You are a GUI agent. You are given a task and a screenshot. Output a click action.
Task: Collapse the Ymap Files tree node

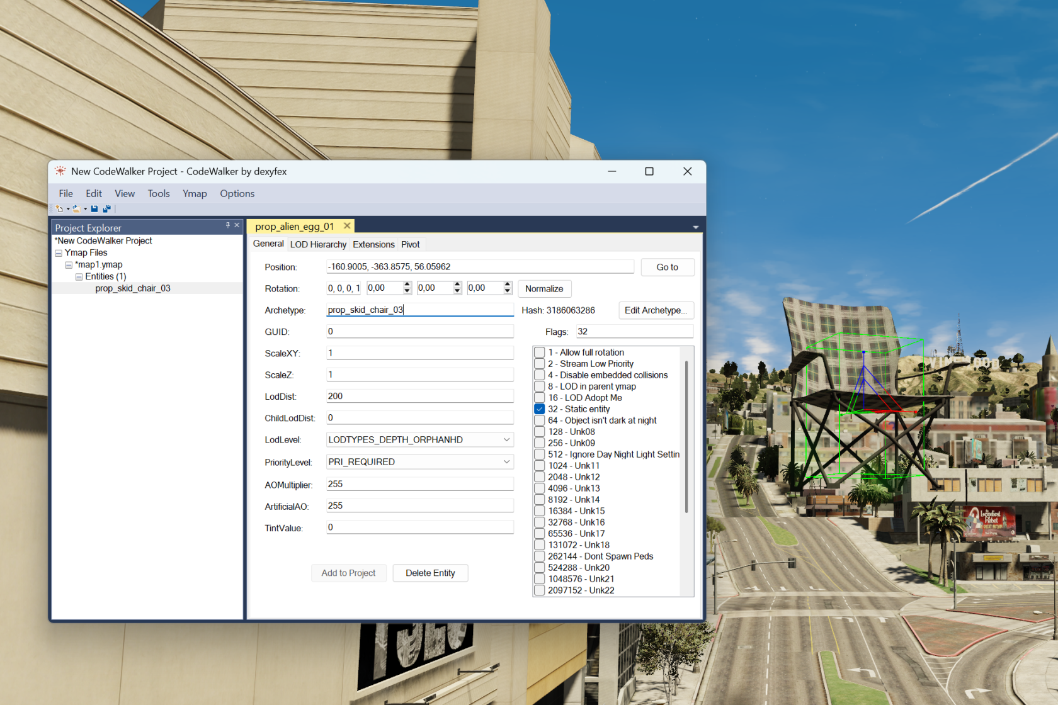59,253
